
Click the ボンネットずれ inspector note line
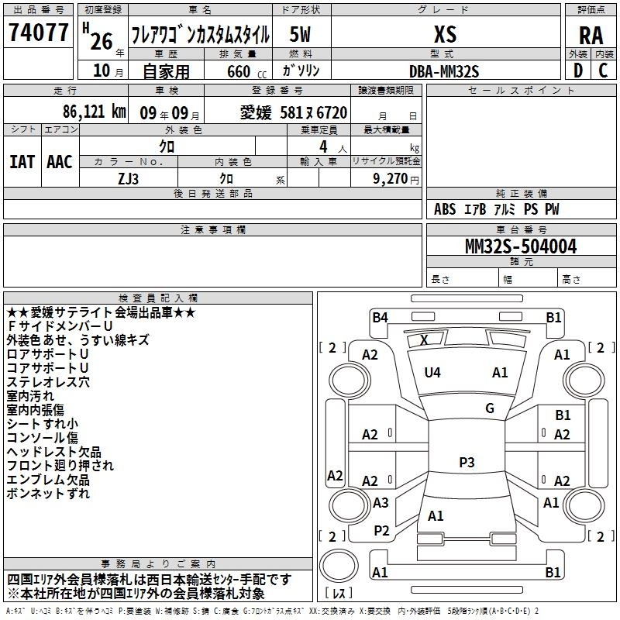(x=48, y=494)
